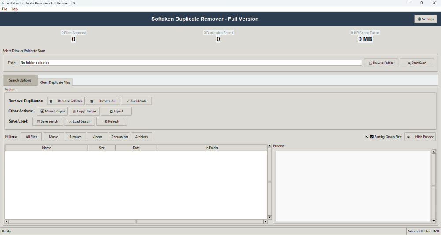
Task: Toggle Sort by Group First checkbox
Action: click(372, 137)
